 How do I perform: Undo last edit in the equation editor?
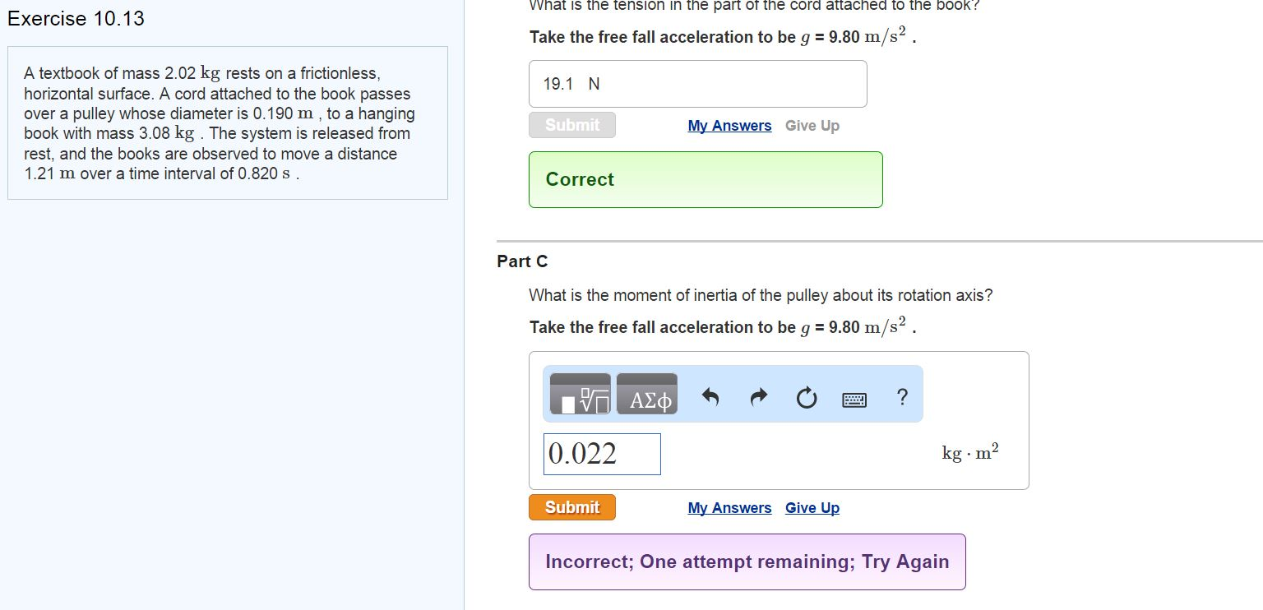(x=709, y=398)
